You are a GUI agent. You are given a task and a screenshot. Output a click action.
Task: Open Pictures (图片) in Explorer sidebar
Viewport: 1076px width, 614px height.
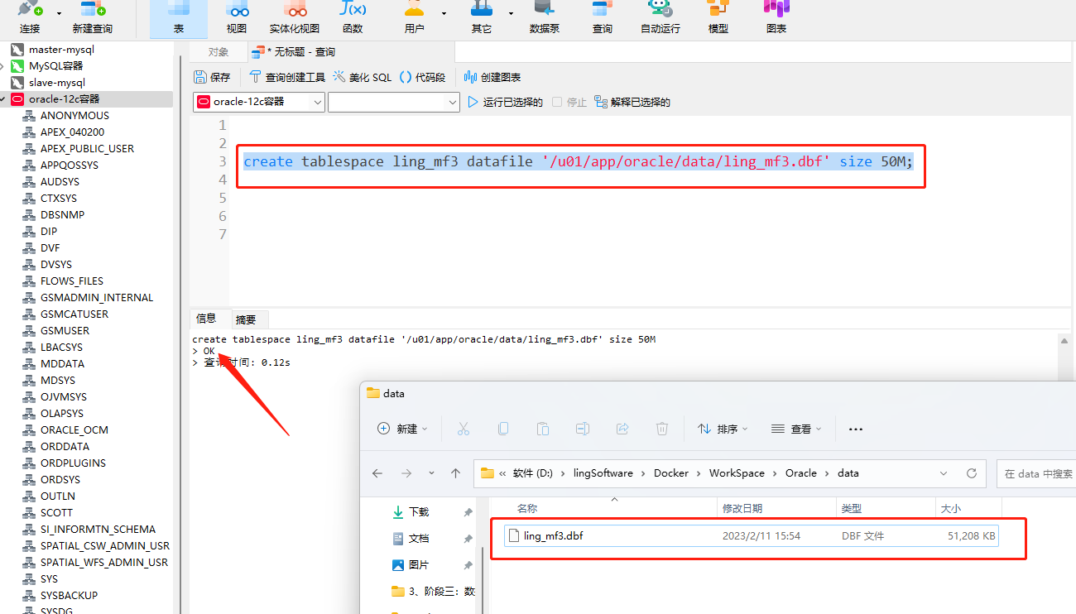click(x=419, y=565)
